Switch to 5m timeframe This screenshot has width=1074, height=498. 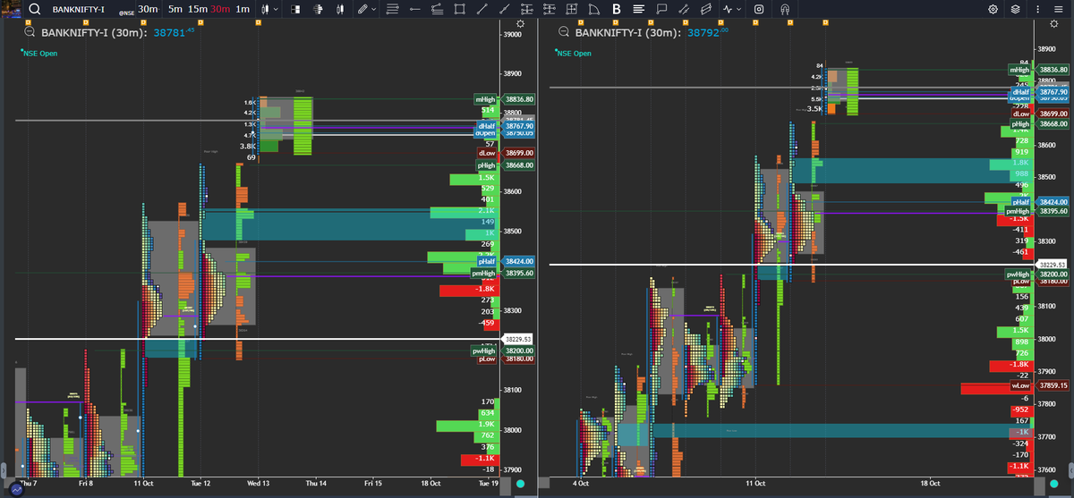pyautogui.click(x=175, y=9)
